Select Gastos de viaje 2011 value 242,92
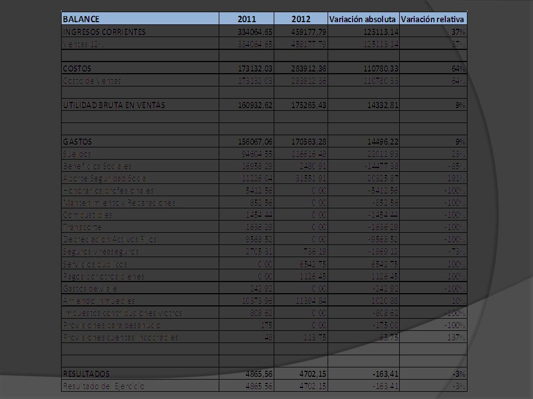 pyautogui.click(x=261, y=288)
